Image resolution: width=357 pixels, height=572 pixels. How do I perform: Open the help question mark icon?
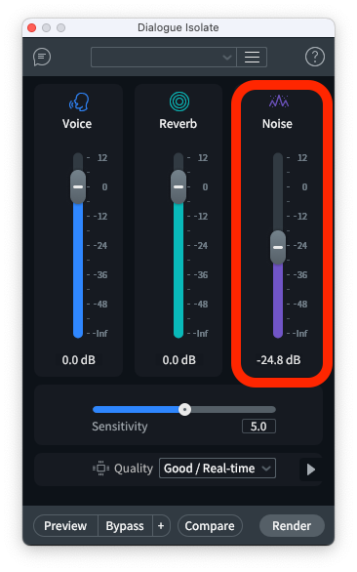(315, 57)
